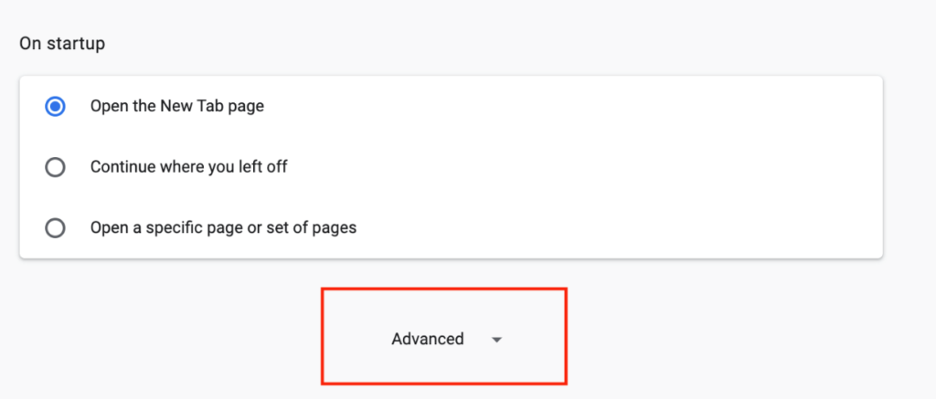Screen dimensions: 936x399
Task: Click the Advanced dropdown arrow
Action: tap(496, 340)
